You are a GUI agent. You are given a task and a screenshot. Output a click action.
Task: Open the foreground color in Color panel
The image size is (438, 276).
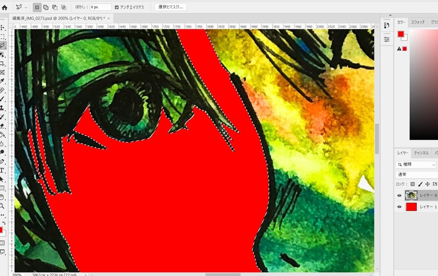point(400,34)
